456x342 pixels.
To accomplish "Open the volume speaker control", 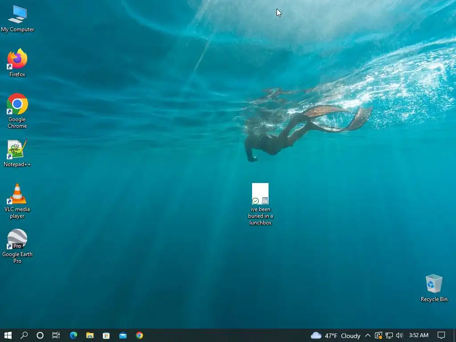I will [x=399, y=335].
